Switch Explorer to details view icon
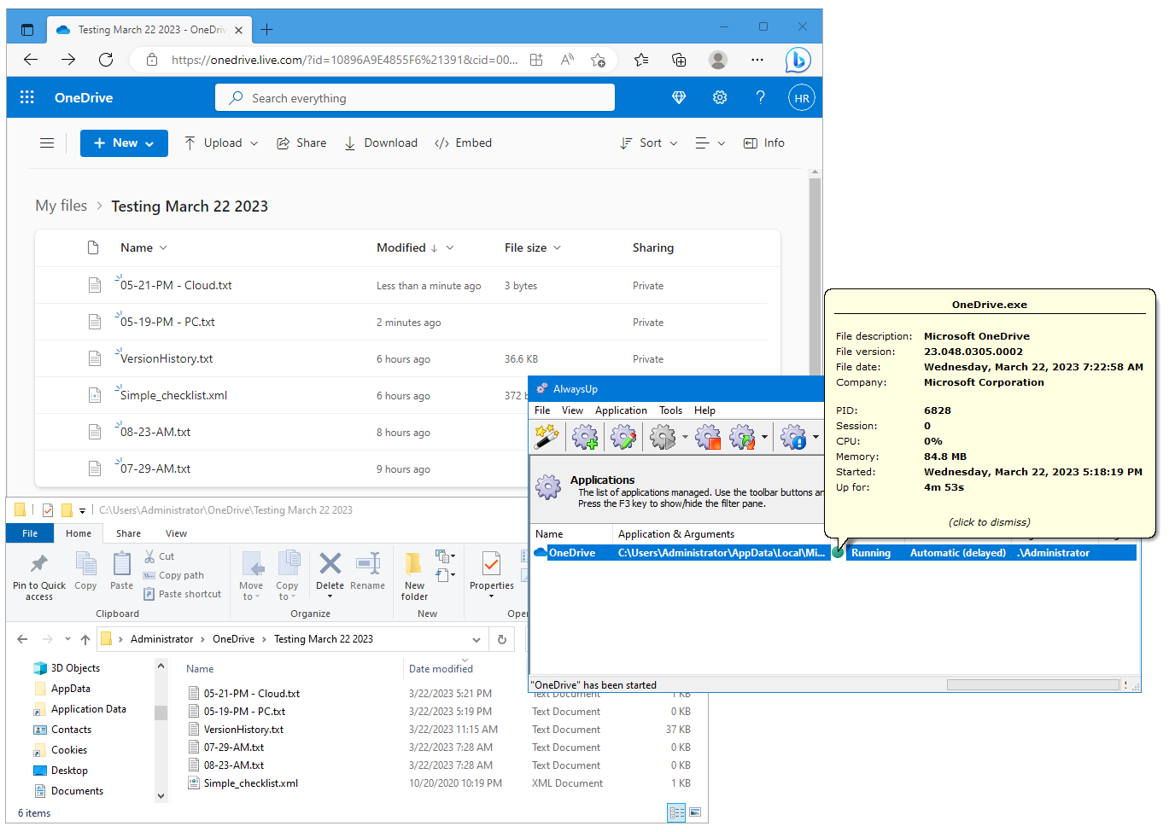This screenshot has width=1169, height=832. [677, 812]
